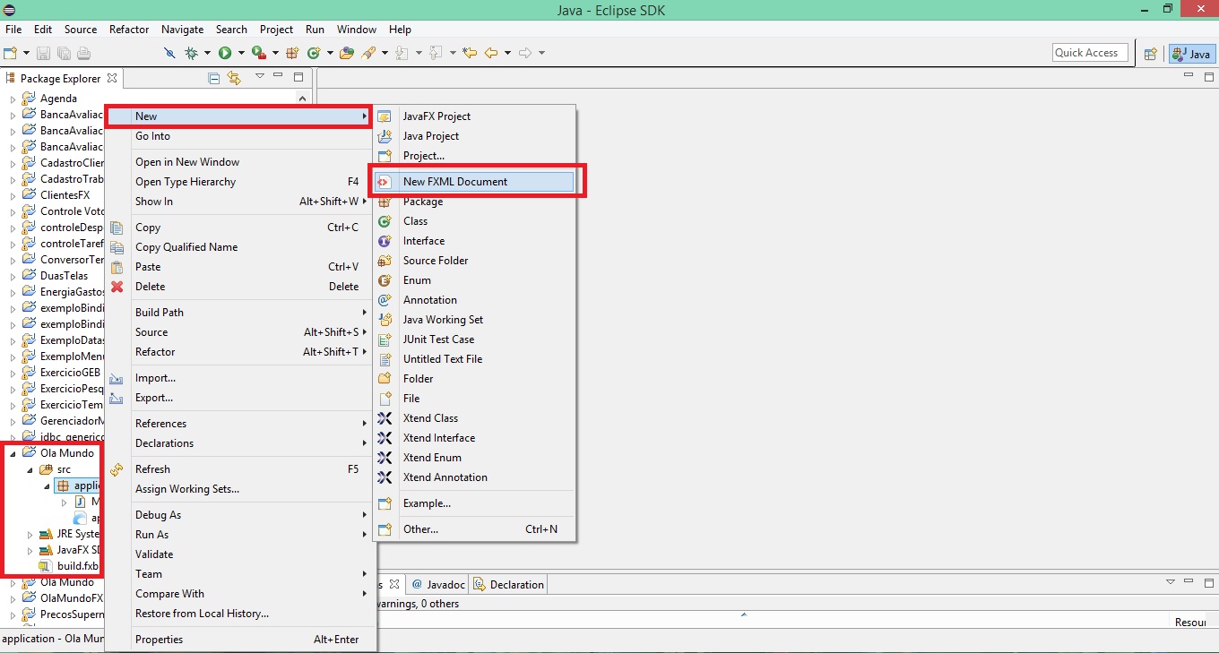Screen dimensions: 1219x653
Task: Switch to the Javadoc tab
Action: 437,585
